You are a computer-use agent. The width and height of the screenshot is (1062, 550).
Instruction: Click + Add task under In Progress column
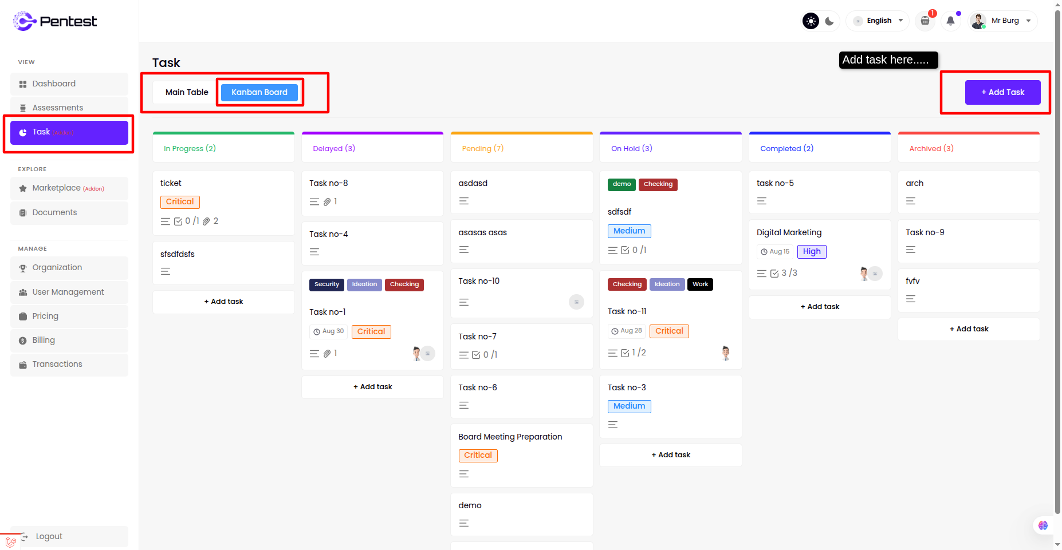coord(223,302)
